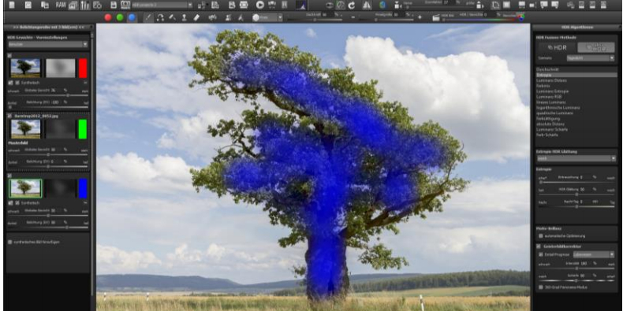The image size is (623, 311).
Task: Select 'Luminanz Distanz' algorithm
Action: 551,80
